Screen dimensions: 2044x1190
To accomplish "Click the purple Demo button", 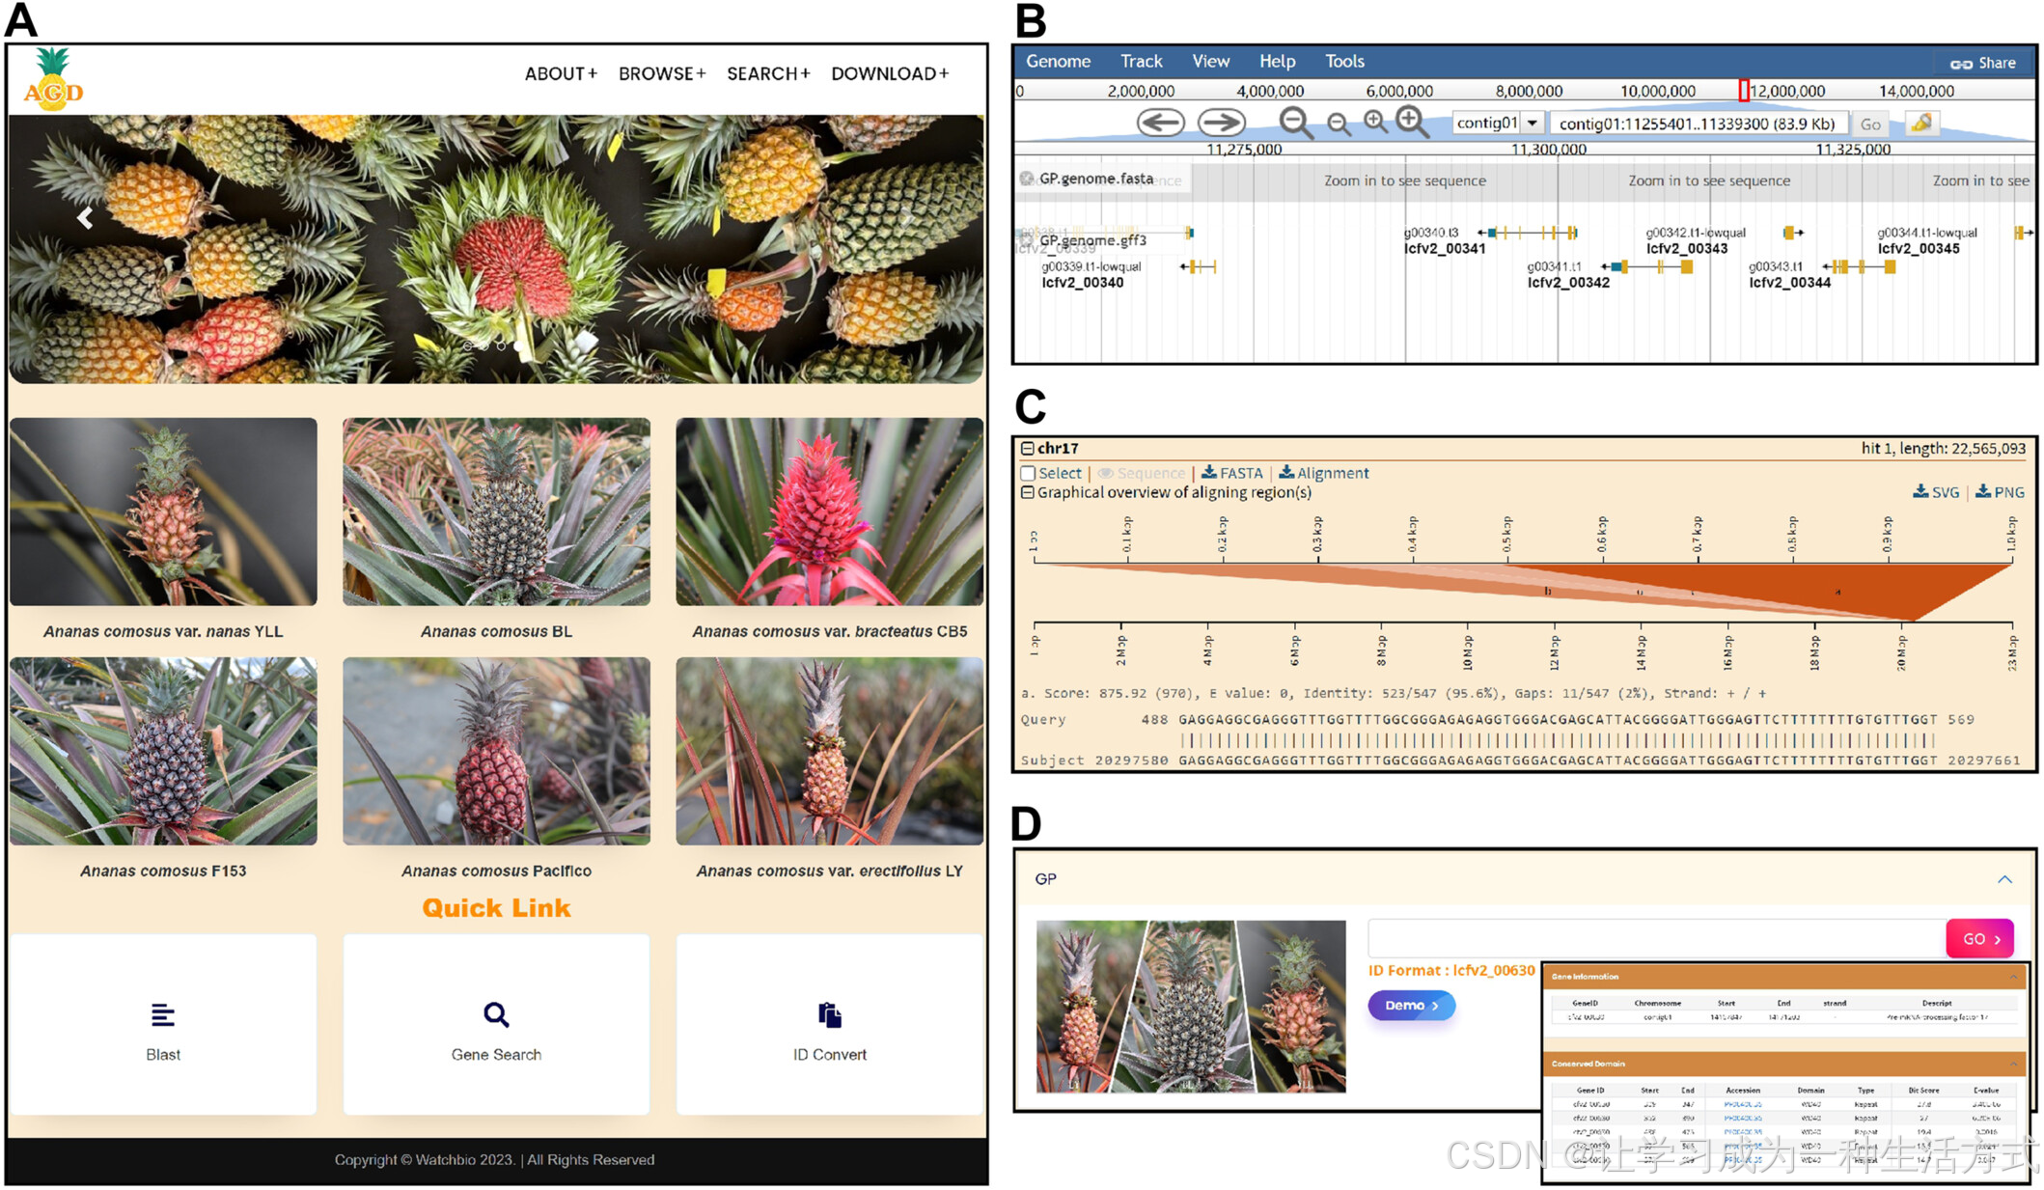I will coord(1411,1006).
